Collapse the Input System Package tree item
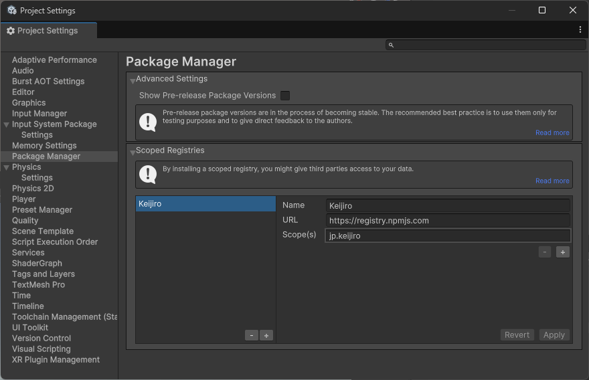 (7, 124)
